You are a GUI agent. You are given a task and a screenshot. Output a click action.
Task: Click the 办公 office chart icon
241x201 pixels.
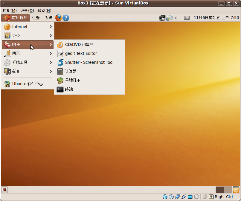point(7,35)
